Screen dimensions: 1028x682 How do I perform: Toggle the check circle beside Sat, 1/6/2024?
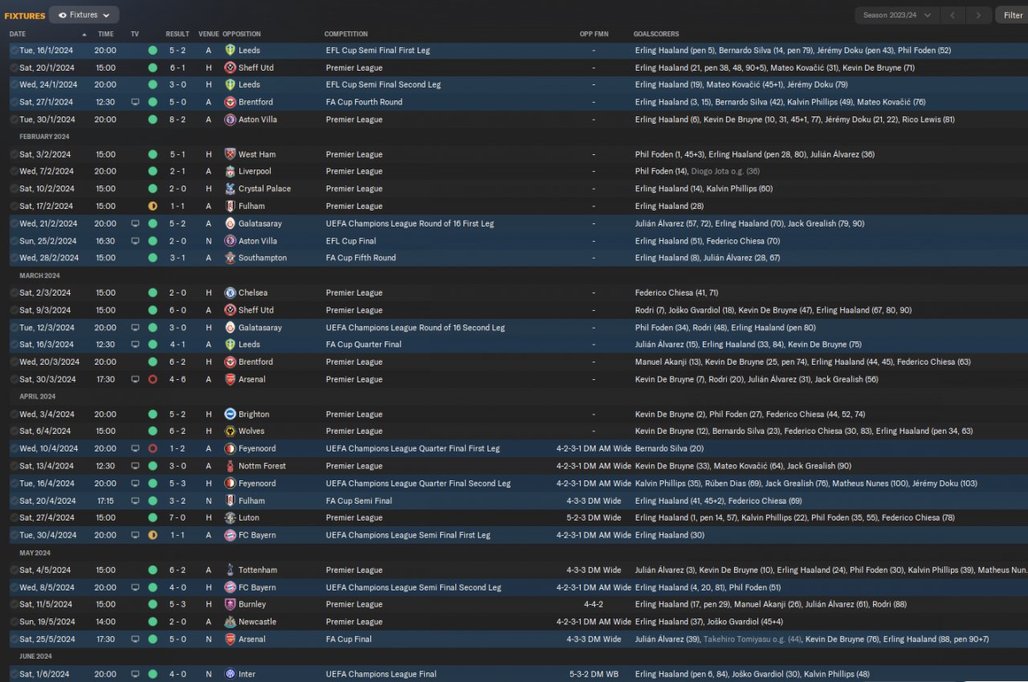14,674
